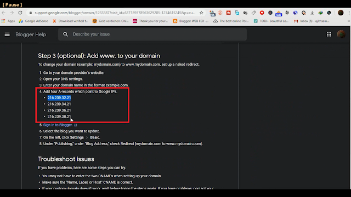Click the IP address 216.239.32.21
The height and width of the screenshot is (197, 351).
point(59,98)
